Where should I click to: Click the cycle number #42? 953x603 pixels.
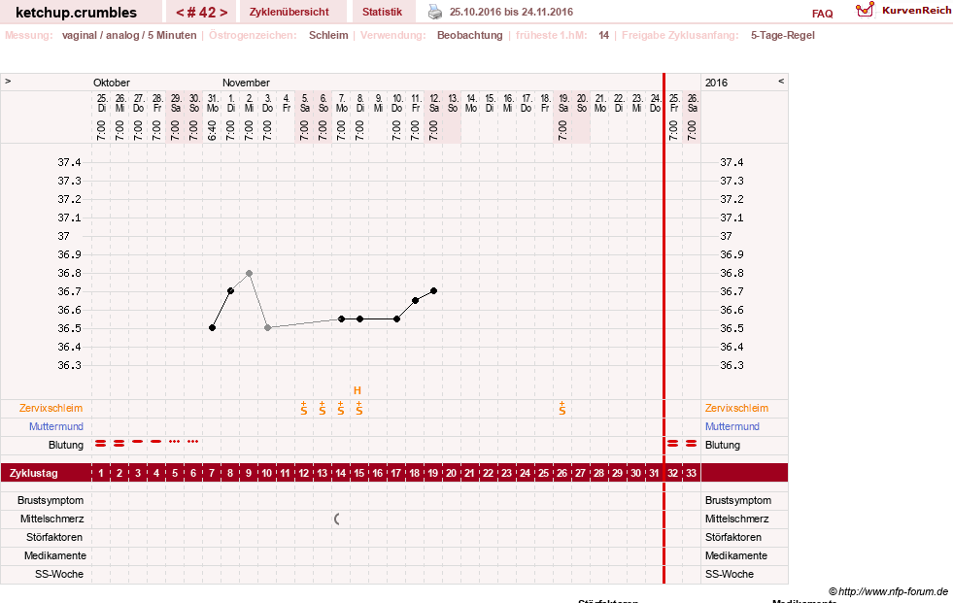(x=202, y=13)
